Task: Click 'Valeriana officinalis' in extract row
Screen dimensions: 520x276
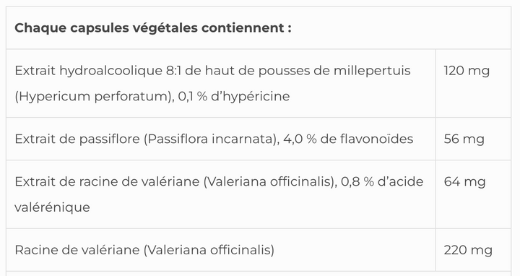Action: (x=269, y=181)
